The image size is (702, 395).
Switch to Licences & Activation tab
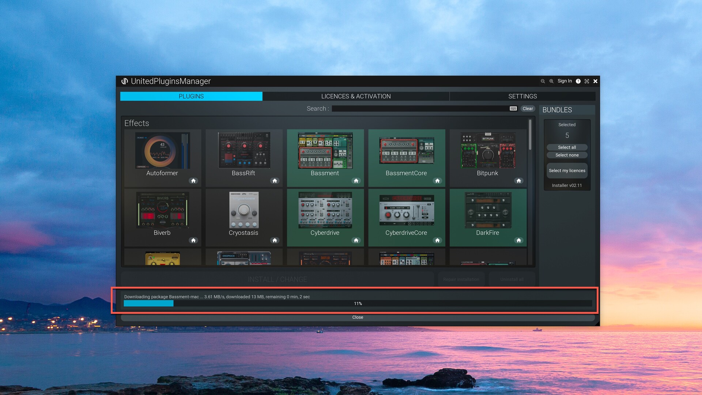tap(356, 96)
